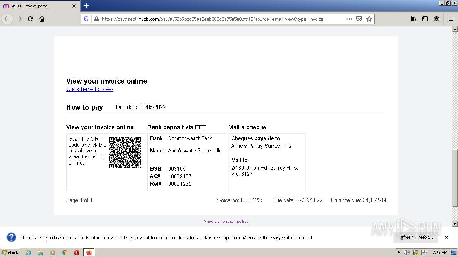Select Page 1 of 1 text
The image size is (458, 257).
(x=79, y=200)
